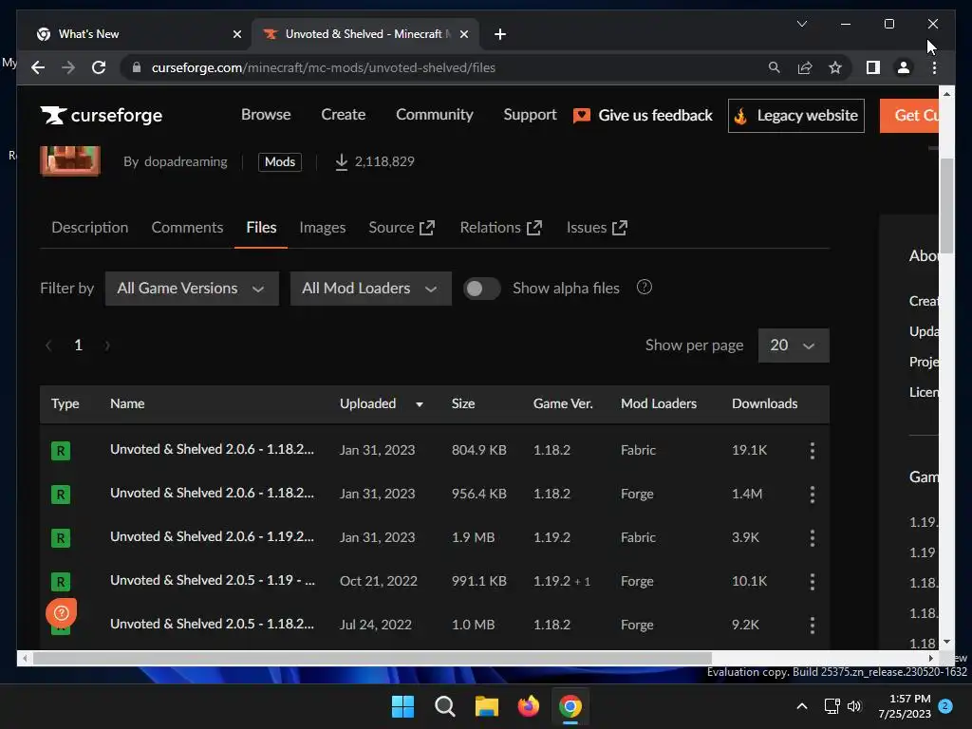
Task: Open options for 1.4M downloads Forge file
Action: [813, 494]
